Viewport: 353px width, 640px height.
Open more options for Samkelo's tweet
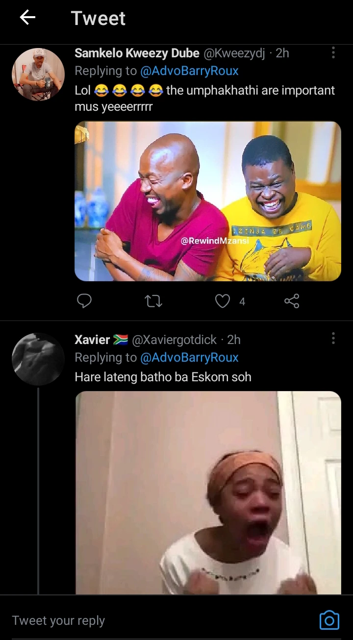(x=333, y=52)
